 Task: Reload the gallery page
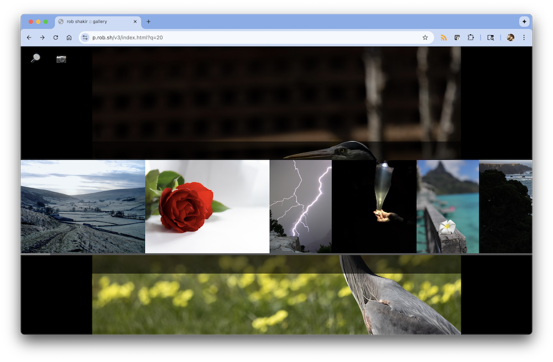(x=56, y=38)
